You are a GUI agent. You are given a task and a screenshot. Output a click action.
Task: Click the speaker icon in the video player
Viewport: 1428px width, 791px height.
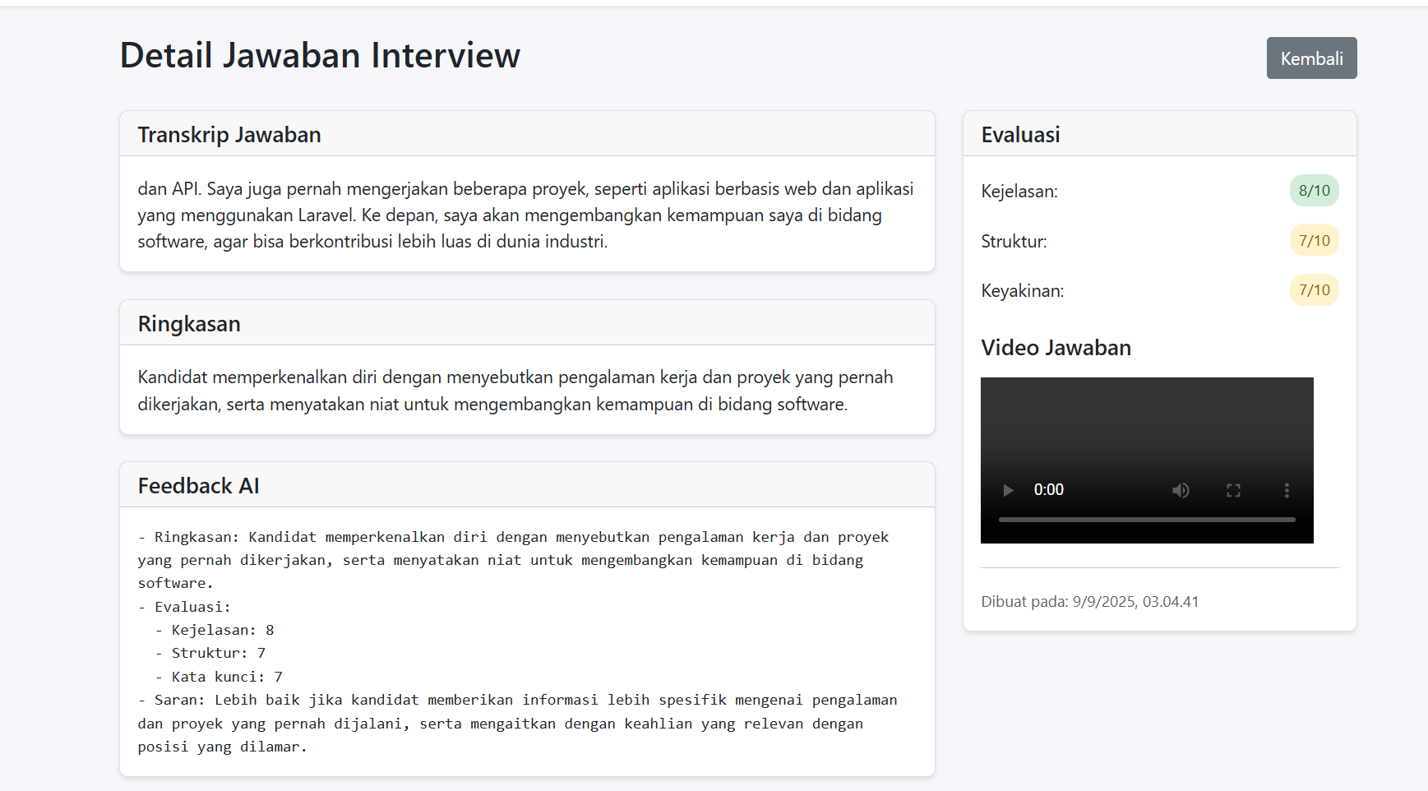point(1181,489)
